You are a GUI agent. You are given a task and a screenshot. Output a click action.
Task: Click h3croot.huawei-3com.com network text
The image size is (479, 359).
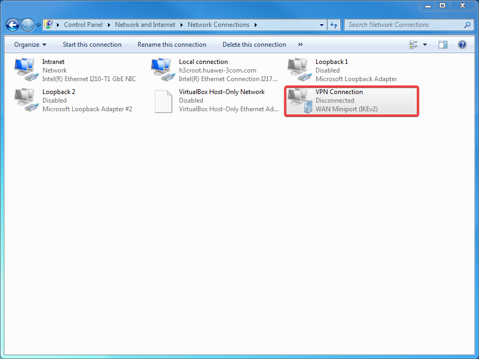click(x=218, y=70)
